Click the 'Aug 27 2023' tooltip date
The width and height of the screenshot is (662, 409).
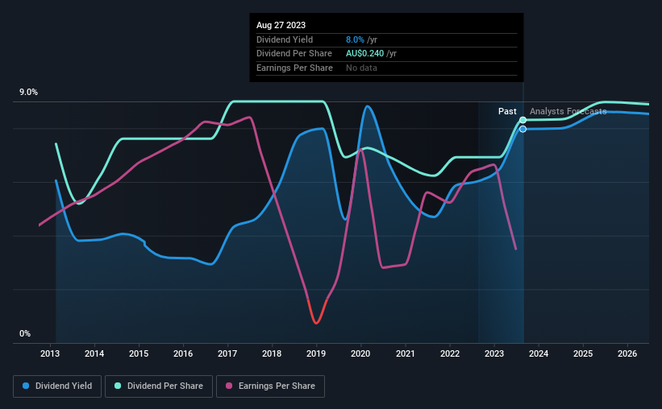pos(281,25)
